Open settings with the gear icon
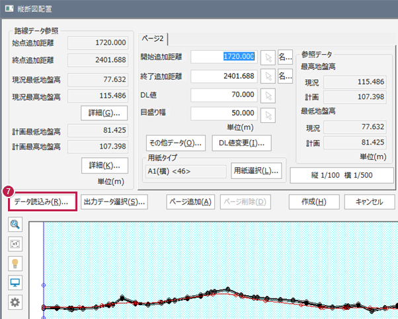Image resolution: width=398 pixels, height=319 pixels. [x=15, y=302]
